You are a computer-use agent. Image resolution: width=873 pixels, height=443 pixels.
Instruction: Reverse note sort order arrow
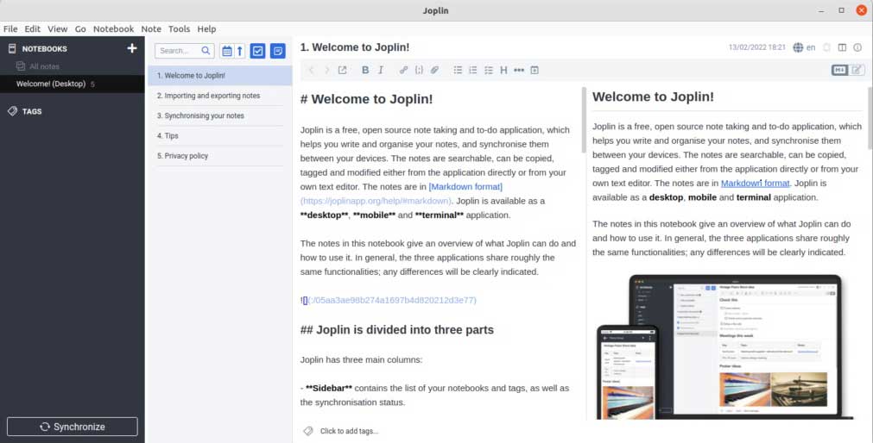tap(240, 51)
